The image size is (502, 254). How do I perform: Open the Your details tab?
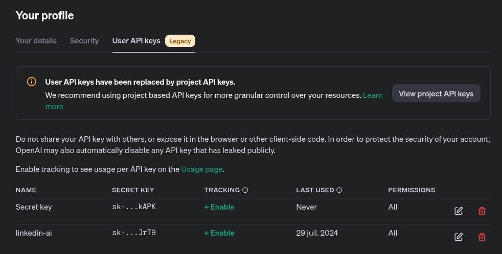click(x=36, y=41)
